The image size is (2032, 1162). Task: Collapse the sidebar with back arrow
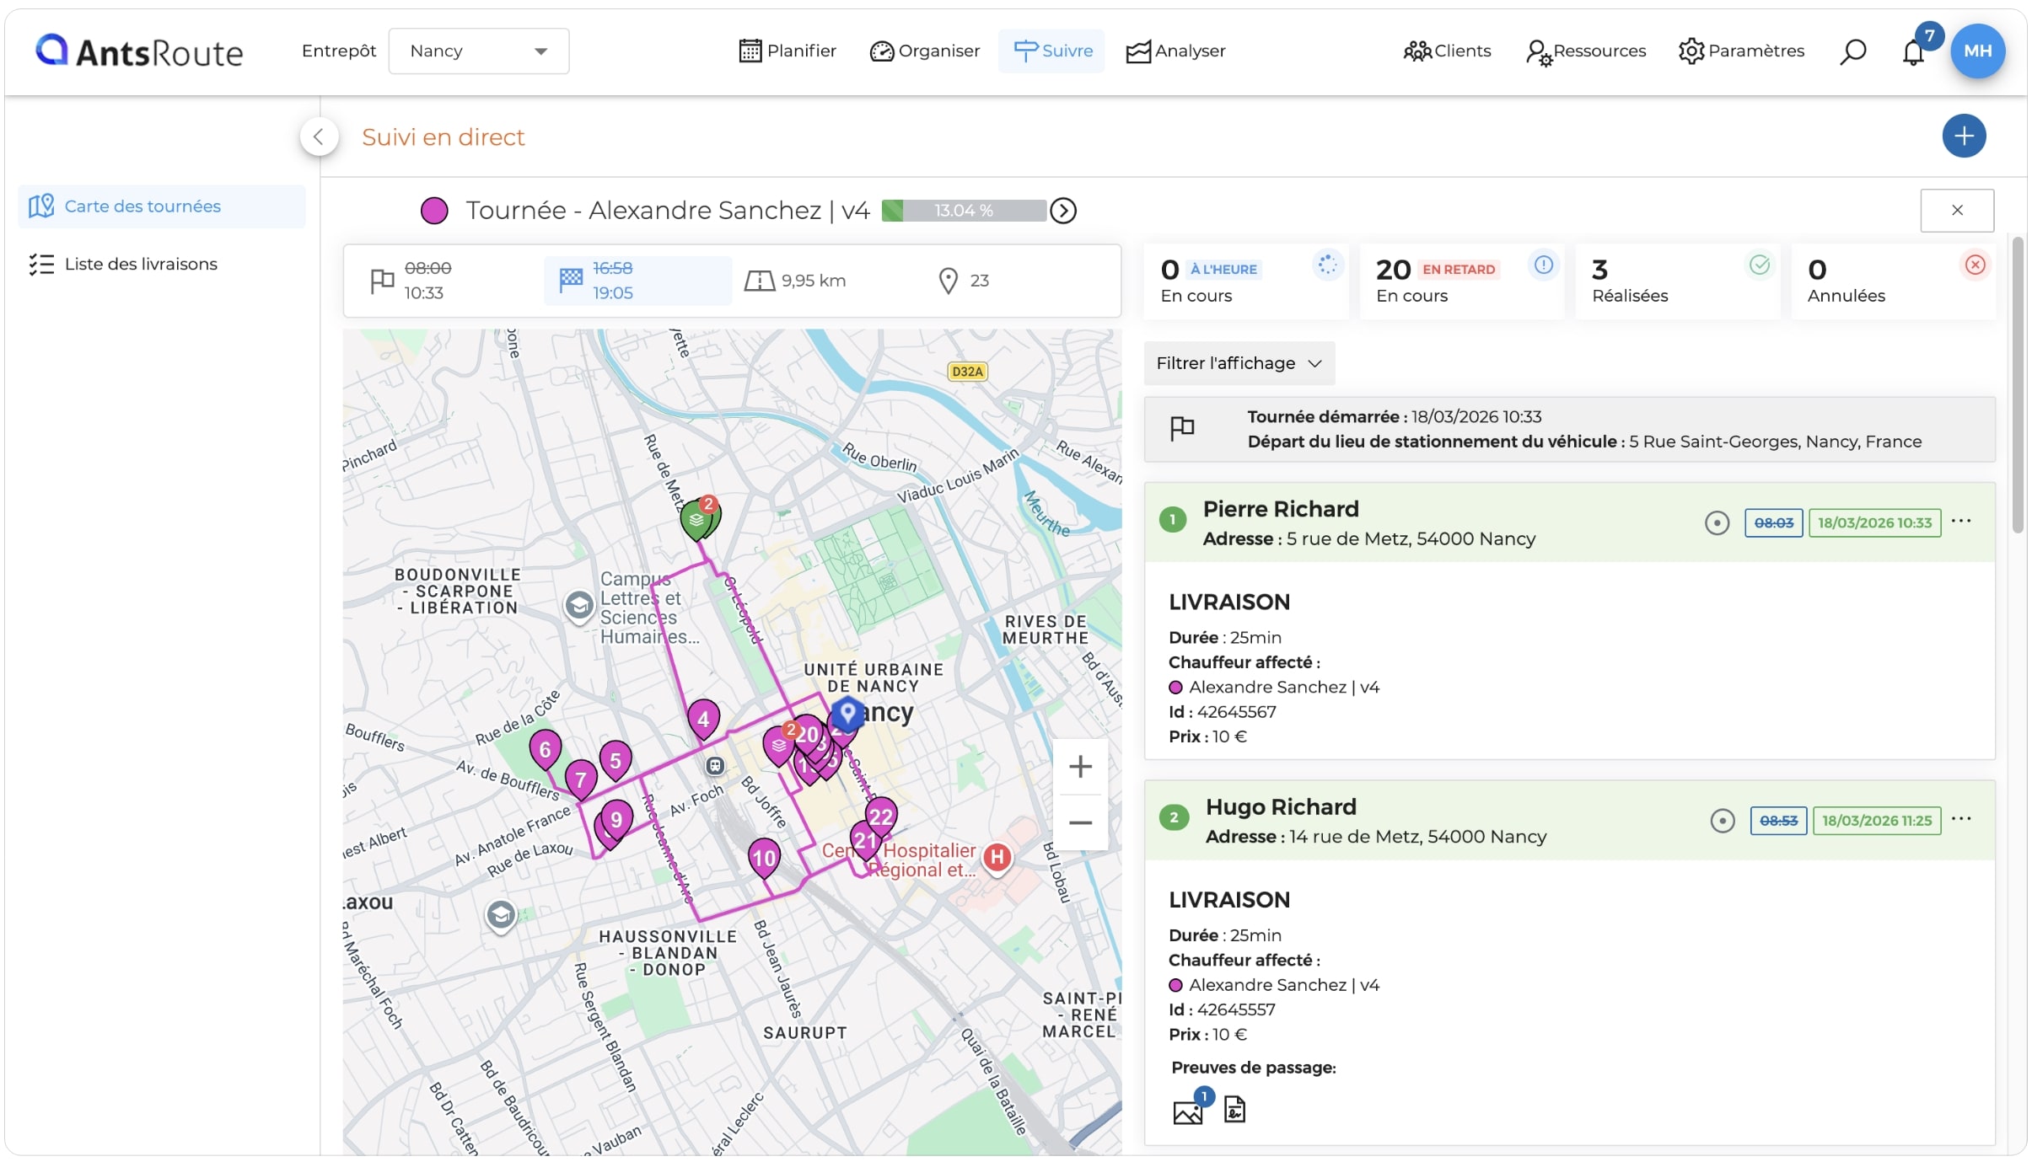[x=319, y=137]
